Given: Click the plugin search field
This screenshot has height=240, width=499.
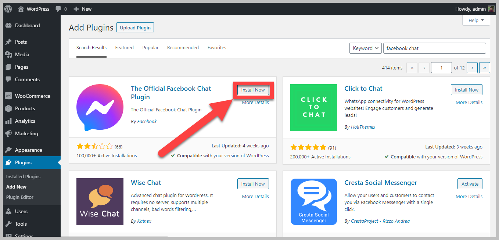Looking at the screenshot, I should pos(435,48).
